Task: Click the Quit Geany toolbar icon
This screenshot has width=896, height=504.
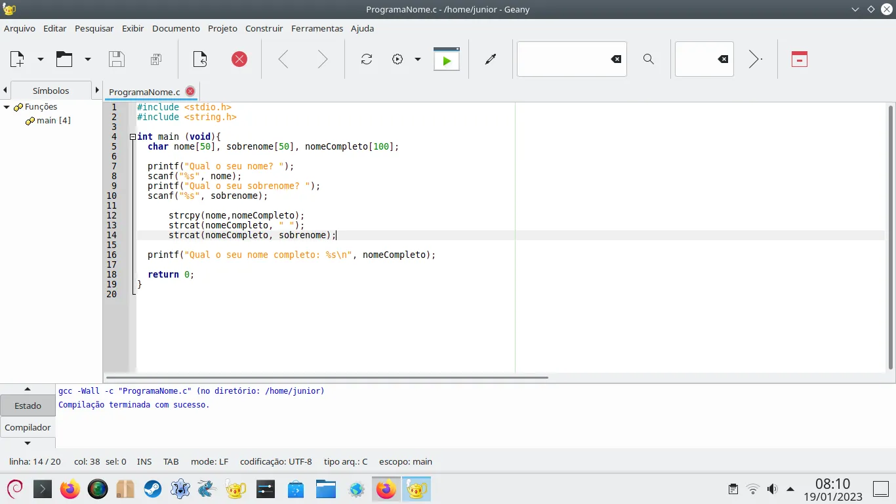Action: pyautogui.click(x=799, y=59)
